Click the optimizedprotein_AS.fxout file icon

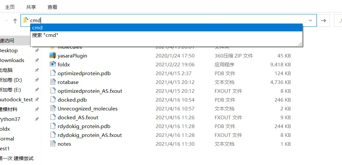click(x=53, y=91)
